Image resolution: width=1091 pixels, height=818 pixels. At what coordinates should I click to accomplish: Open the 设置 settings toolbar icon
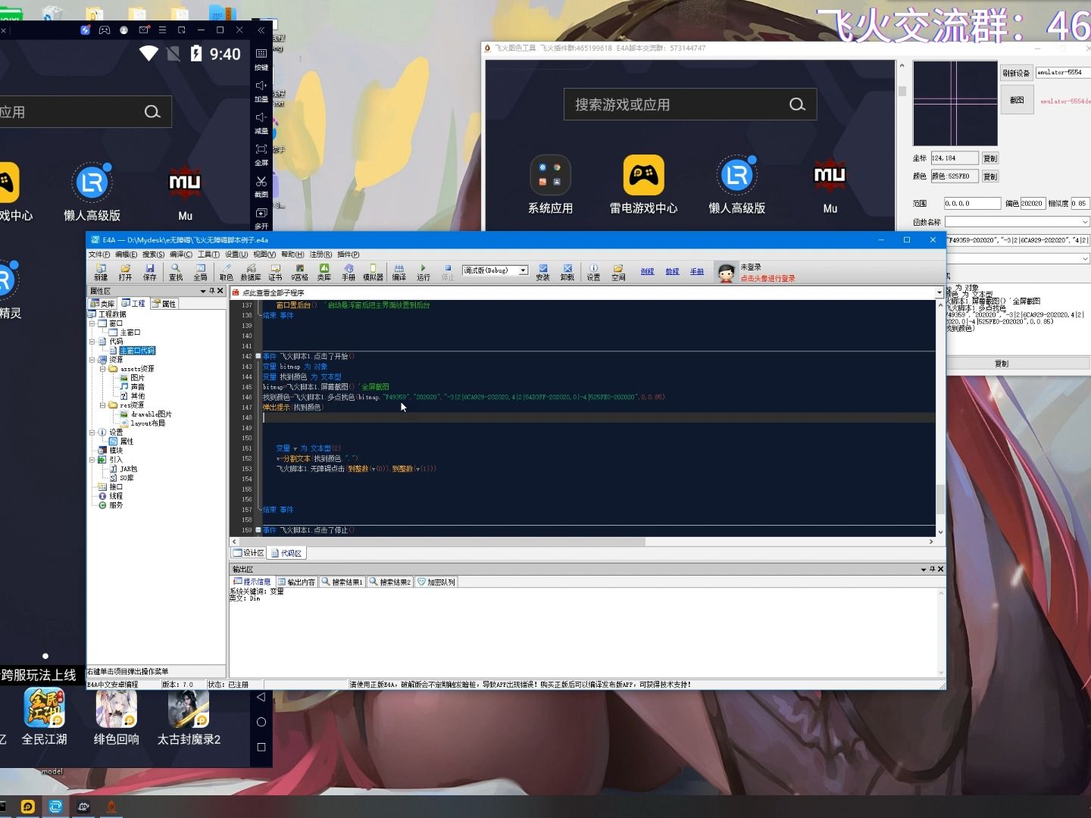click(x=593, y=272)
